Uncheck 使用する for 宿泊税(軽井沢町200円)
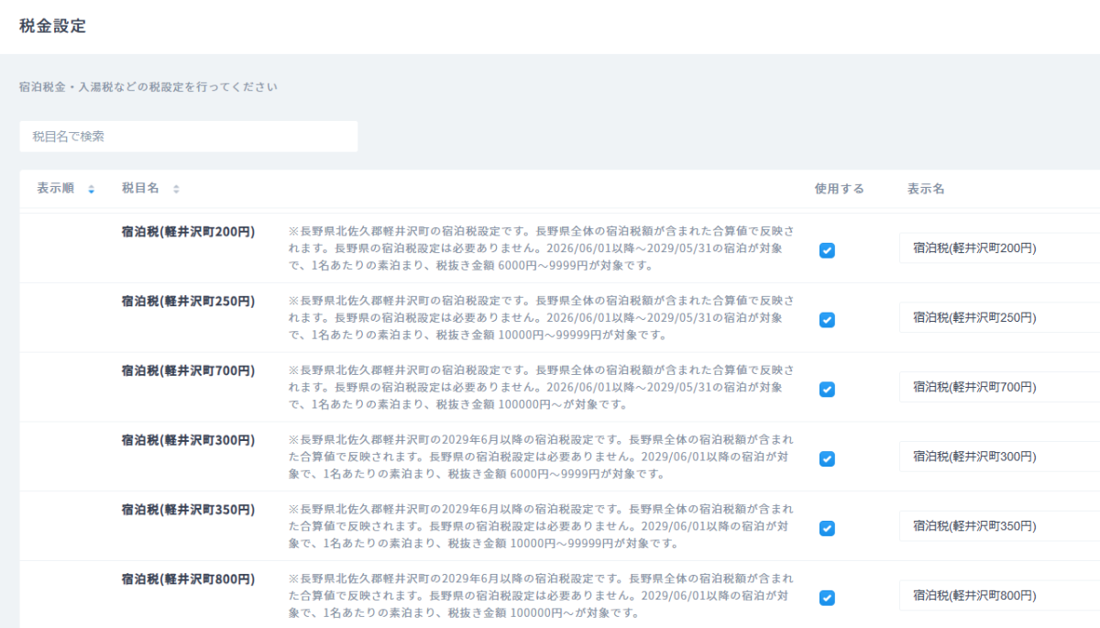This screenshot has height=628, width=1100. point(827,250)
